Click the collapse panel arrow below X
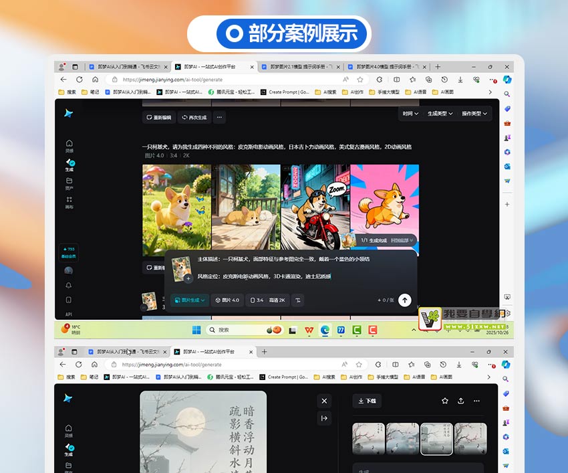Screen dimensions: 568x473 tap(324, 418)
